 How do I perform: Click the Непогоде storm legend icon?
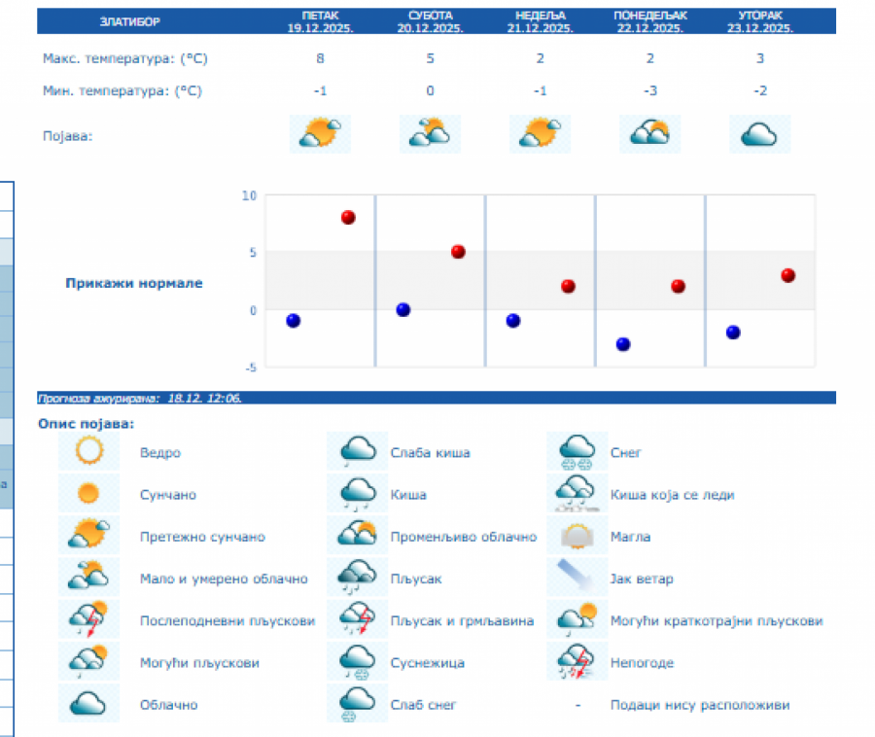[x=577, y=662]
